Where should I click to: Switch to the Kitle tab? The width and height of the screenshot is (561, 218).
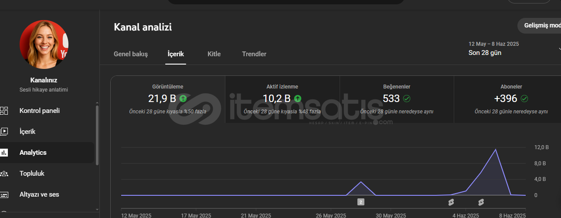[214, 54]
